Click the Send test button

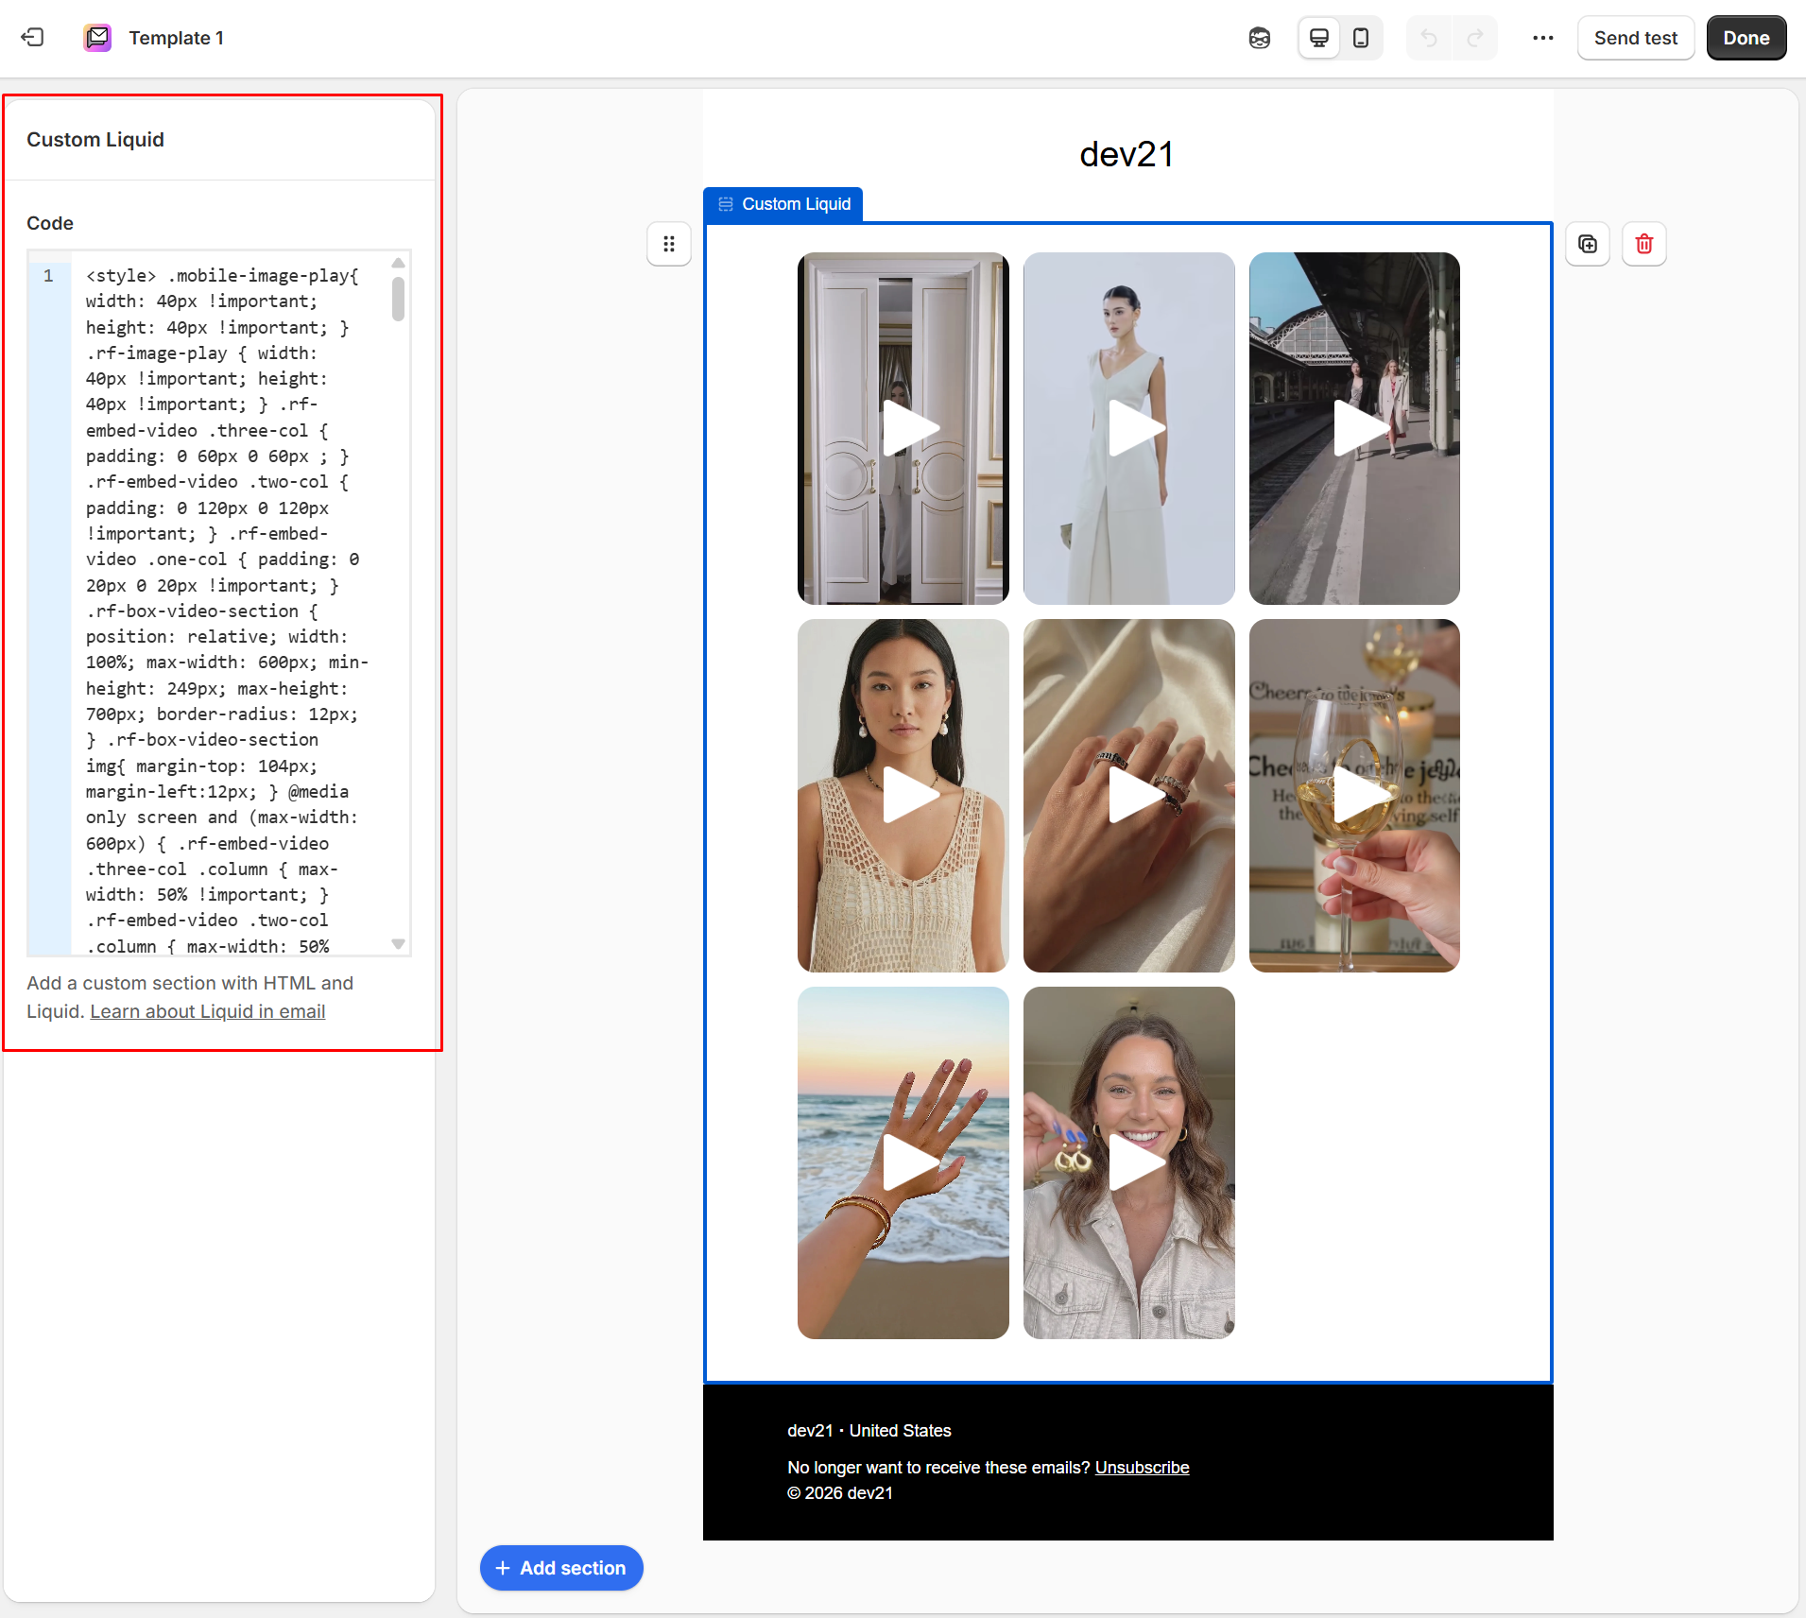click(x=1636, y=38)
